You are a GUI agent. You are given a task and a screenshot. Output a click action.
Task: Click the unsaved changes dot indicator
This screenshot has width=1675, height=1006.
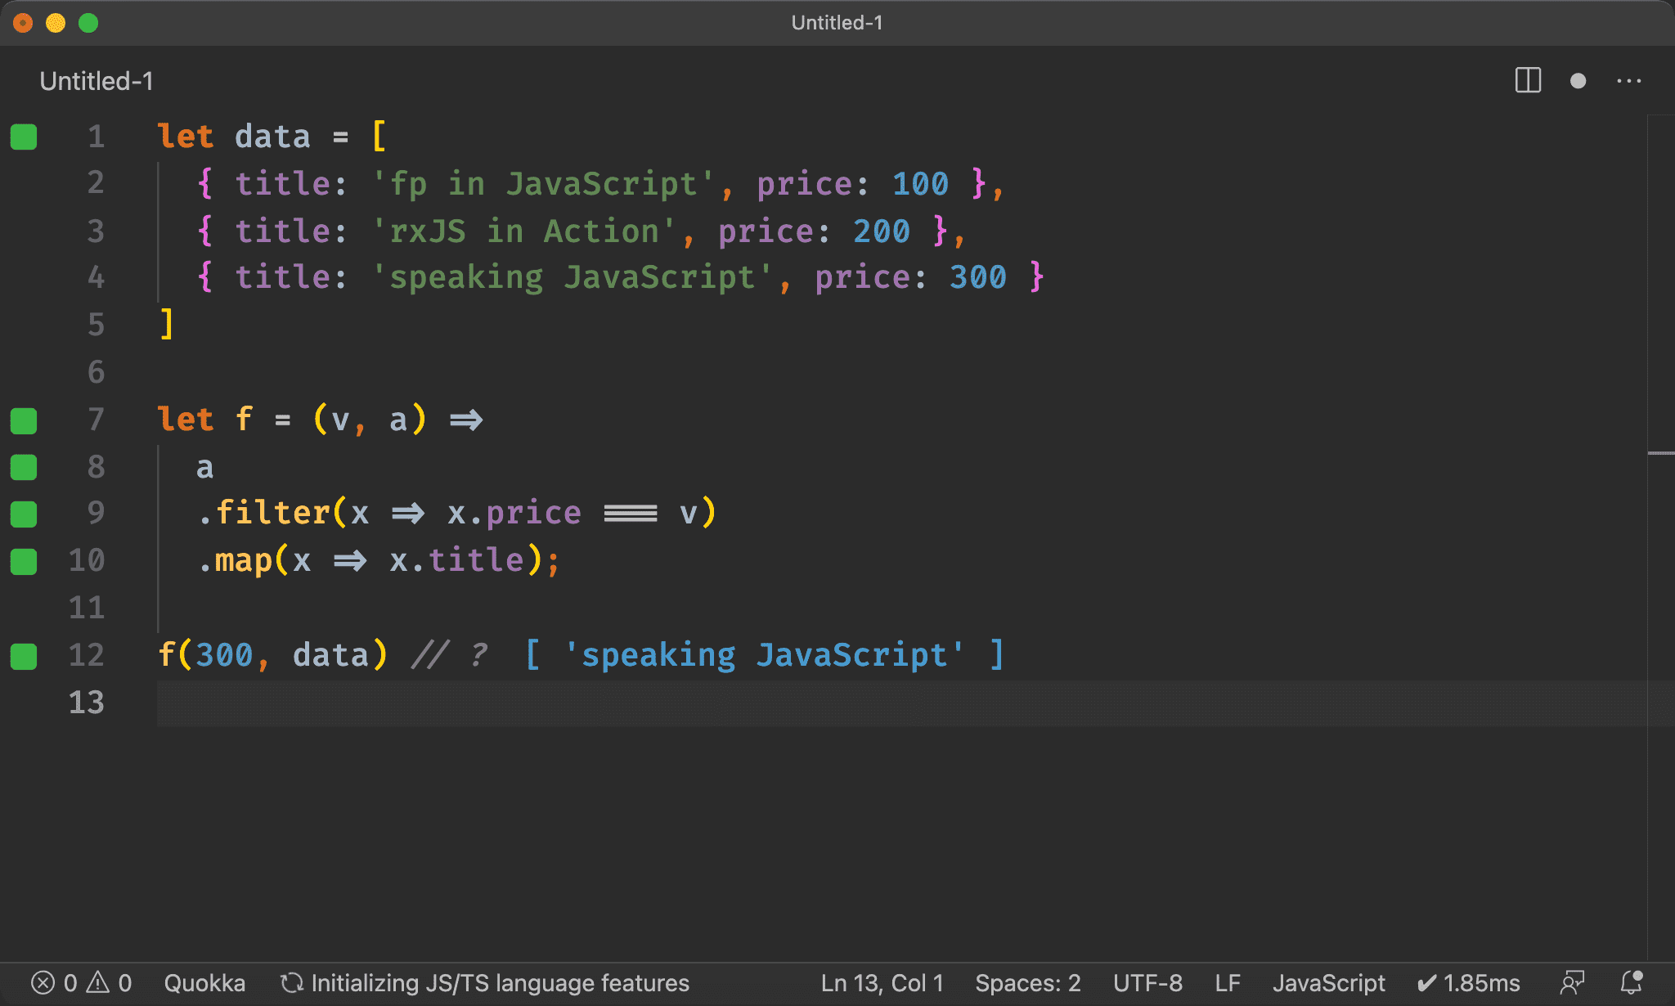[1578, 81]
